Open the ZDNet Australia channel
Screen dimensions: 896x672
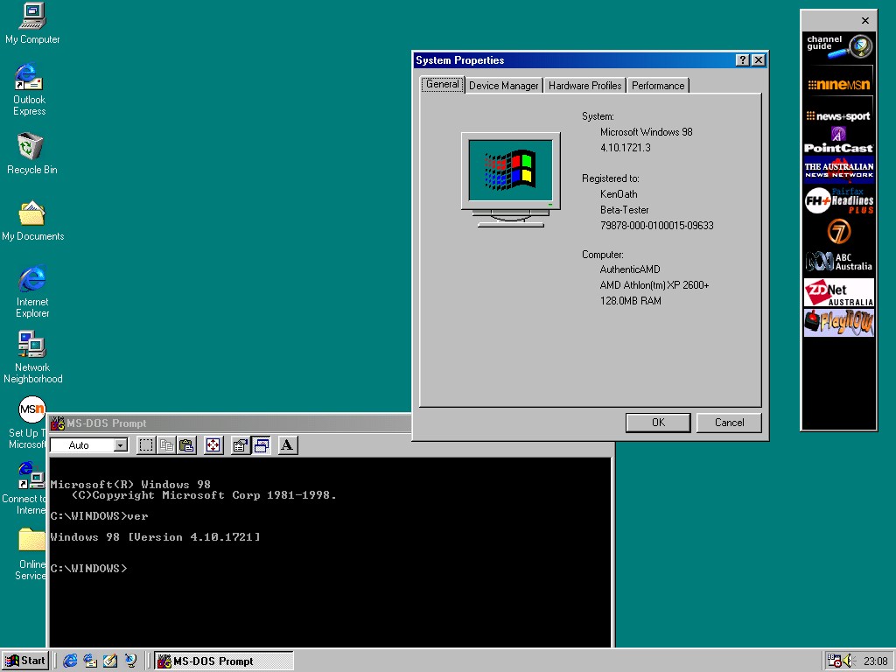point(839,292)
